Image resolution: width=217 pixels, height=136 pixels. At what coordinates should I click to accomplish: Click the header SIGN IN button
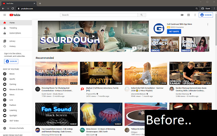coord(206,15)
